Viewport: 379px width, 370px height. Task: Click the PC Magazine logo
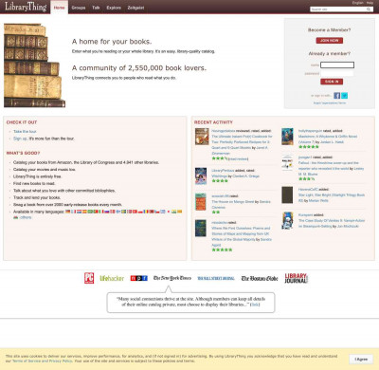(89, 278)
